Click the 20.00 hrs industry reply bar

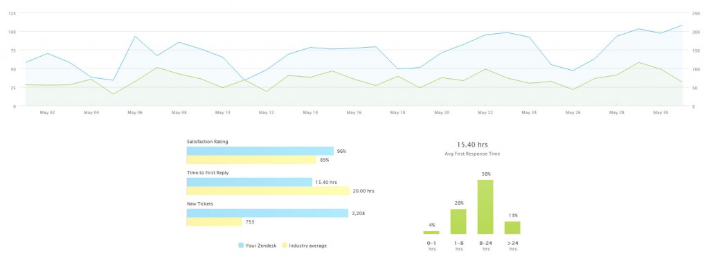click(268, 191)
